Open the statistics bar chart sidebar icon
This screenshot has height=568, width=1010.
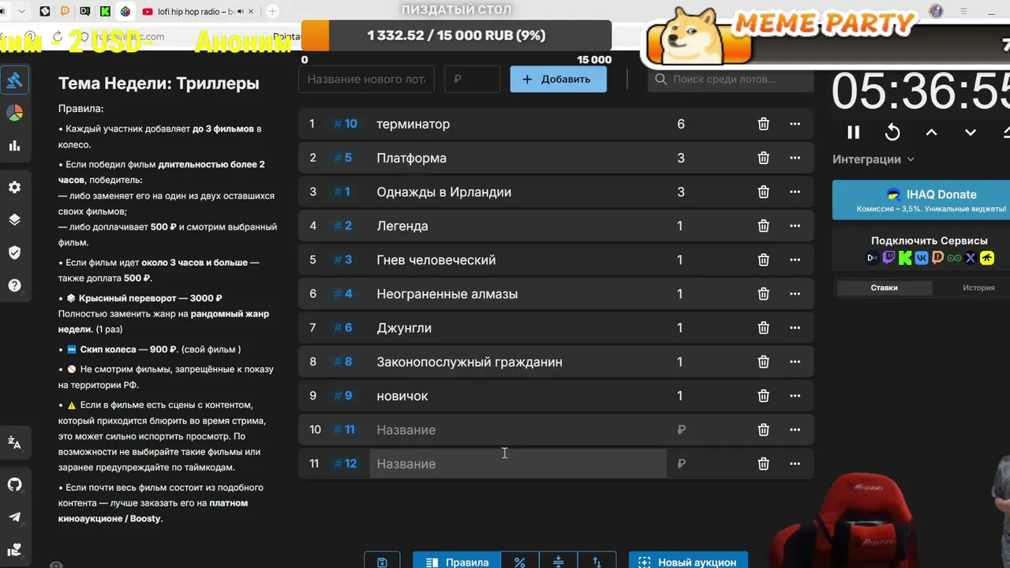(x=14, y=146)
